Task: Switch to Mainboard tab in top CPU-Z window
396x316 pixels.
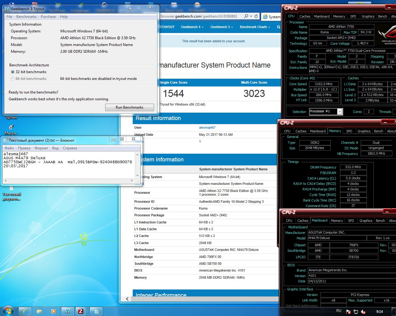Action: (322, 16)
